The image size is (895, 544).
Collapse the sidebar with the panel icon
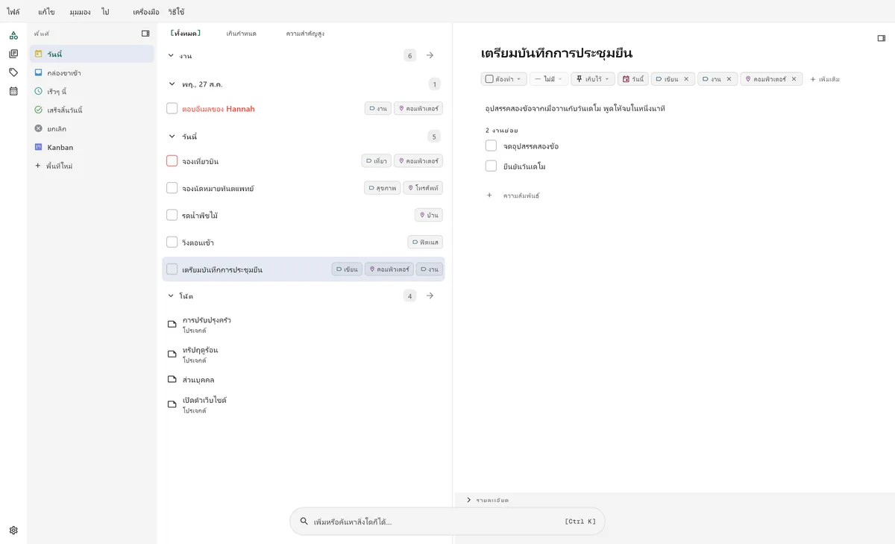[145, 34]
